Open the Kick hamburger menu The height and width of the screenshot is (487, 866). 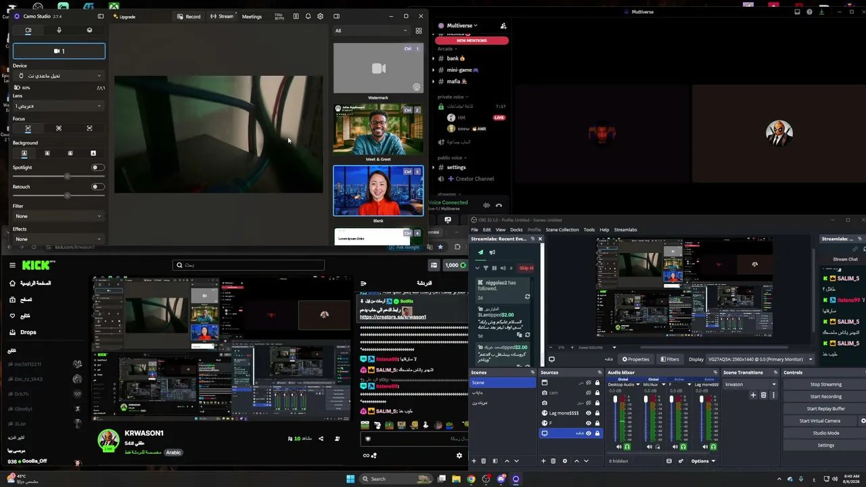point(12,265)
